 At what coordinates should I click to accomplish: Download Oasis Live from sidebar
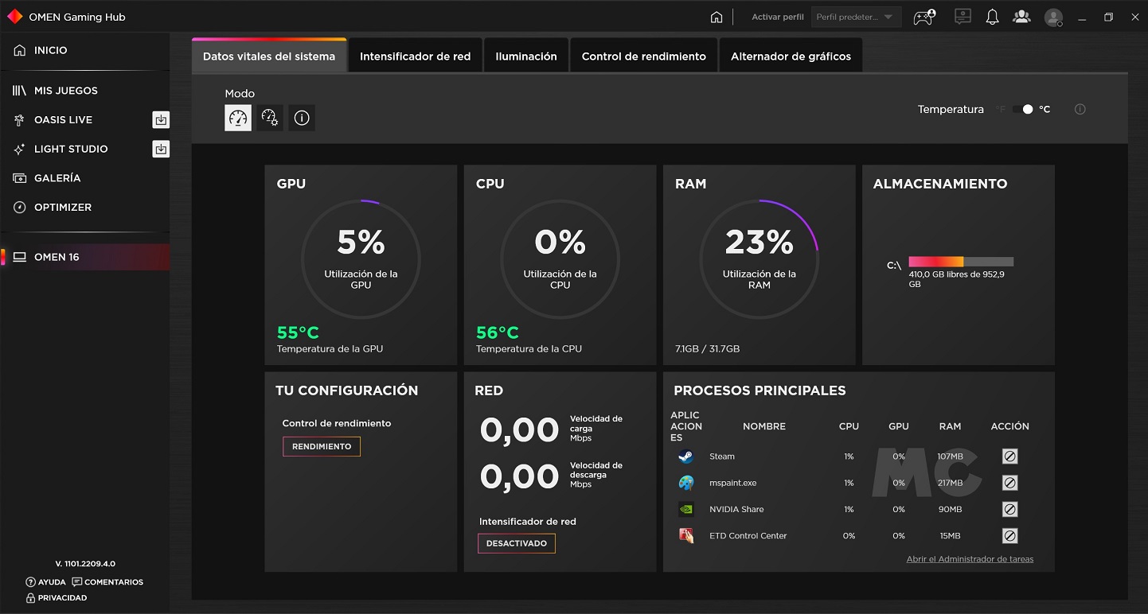[x=161, y=120]
